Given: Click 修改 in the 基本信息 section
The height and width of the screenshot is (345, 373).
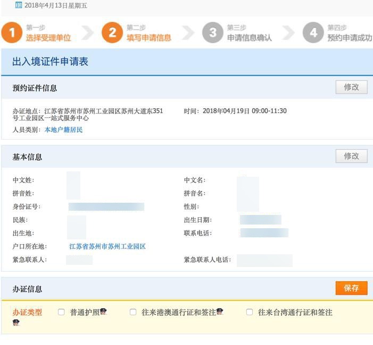Looking at the screenshot, I should [351, 156].
